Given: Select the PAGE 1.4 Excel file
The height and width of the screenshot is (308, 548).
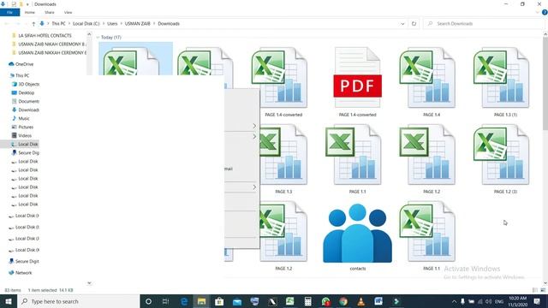Looking at the screenshot, I should 432,82.
